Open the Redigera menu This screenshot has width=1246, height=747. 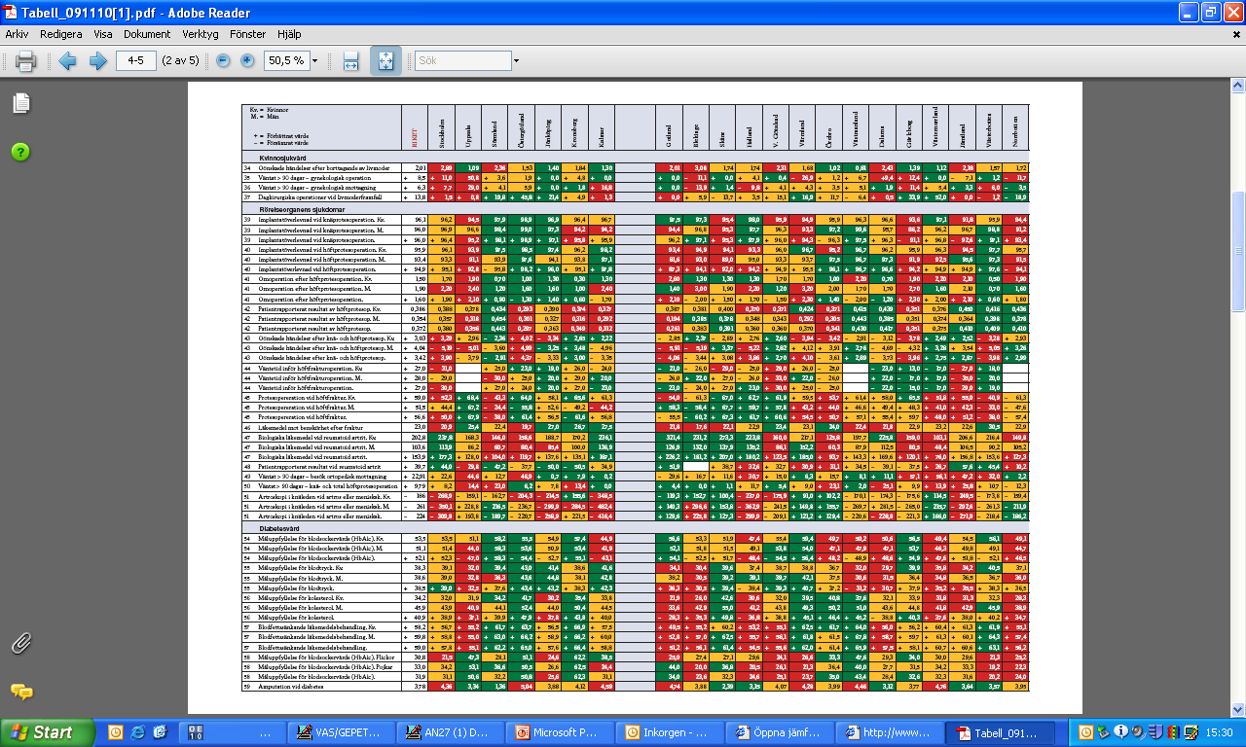click(60, 33)
